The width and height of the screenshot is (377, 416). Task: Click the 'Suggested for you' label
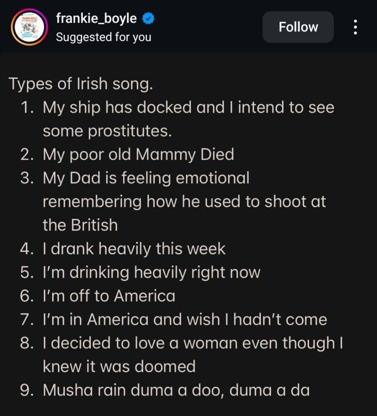coord(104,37)
